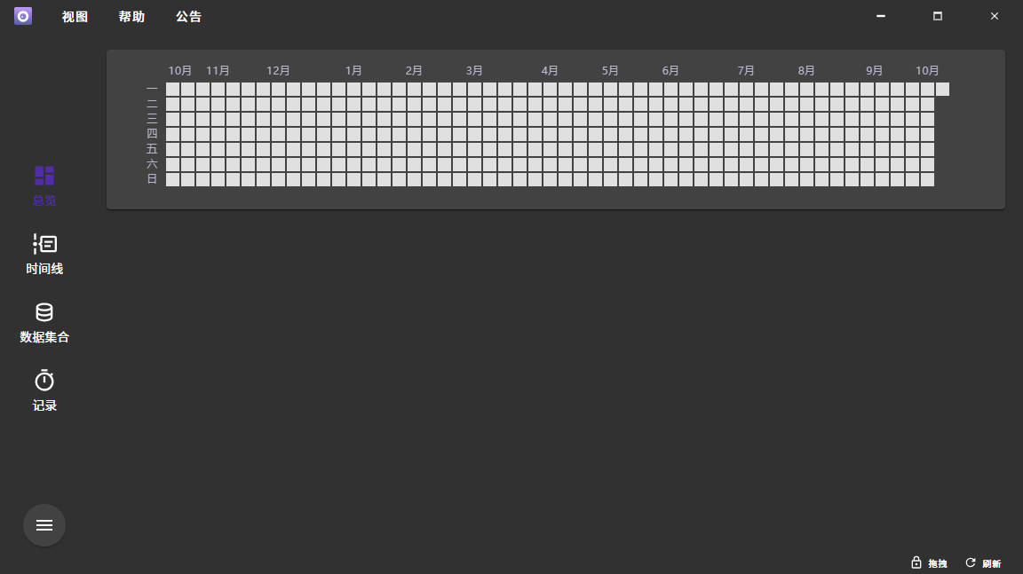
Task: Switch to the 时间线 timeline view
Action: pyautogui.click(x=44, y=253)
